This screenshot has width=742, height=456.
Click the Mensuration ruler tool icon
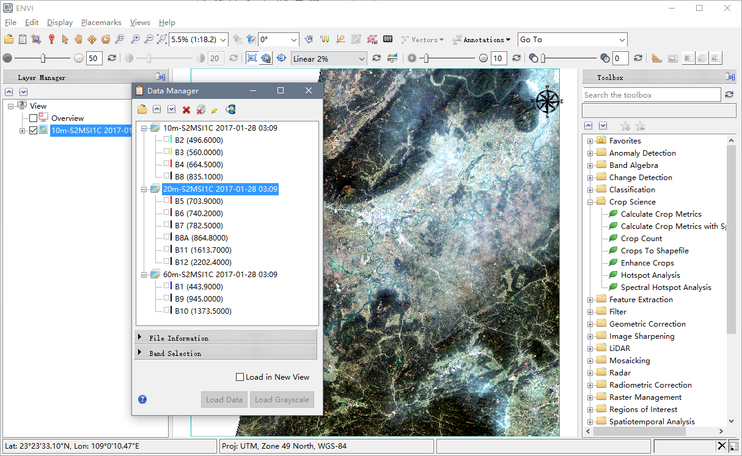[x=656, y=59]
